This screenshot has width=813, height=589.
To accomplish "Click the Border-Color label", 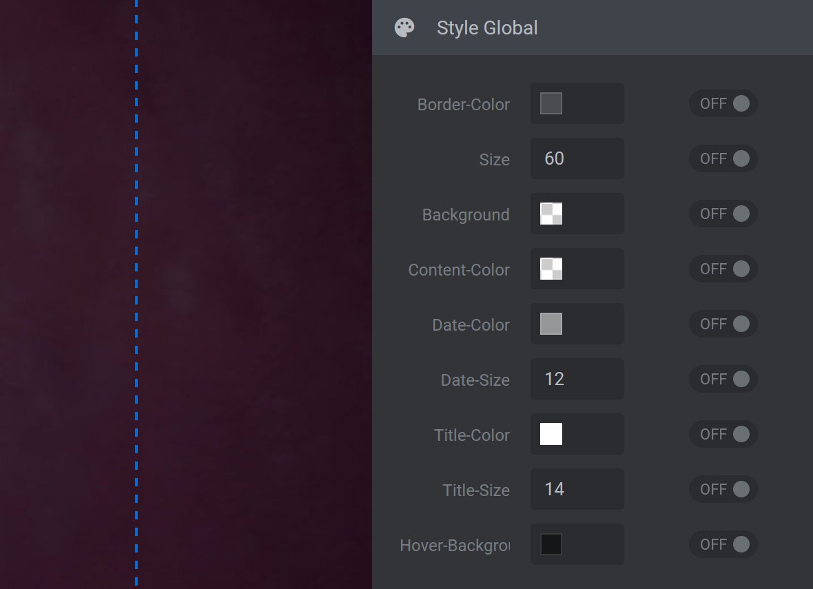I will tap(464, 104).
